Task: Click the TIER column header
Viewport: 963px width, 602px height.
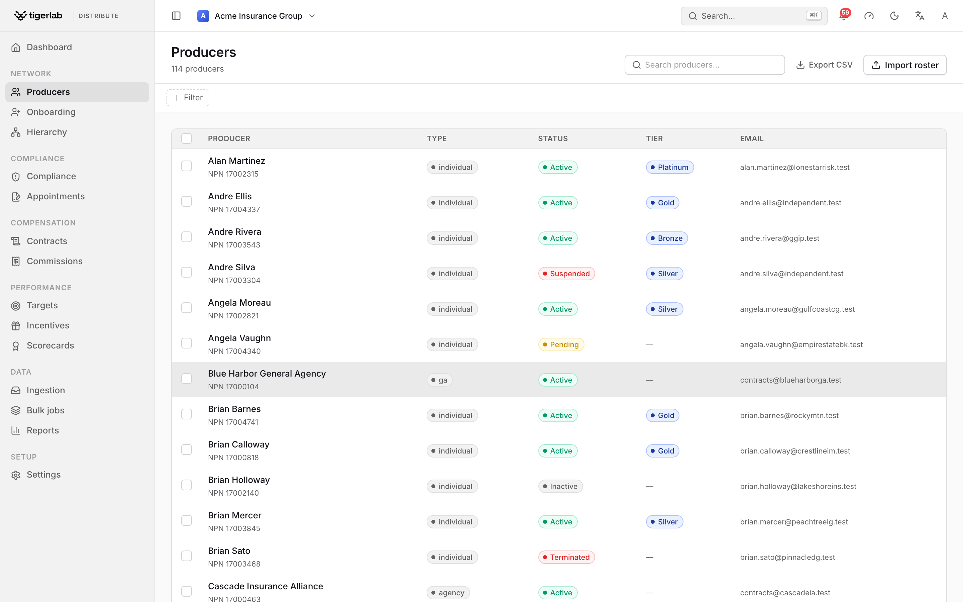Action: point(654,138)
